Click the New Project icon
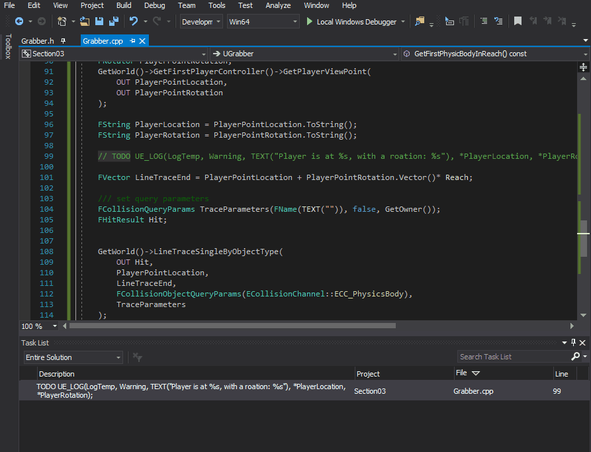The image size is (591, 452). pos(62,21)
